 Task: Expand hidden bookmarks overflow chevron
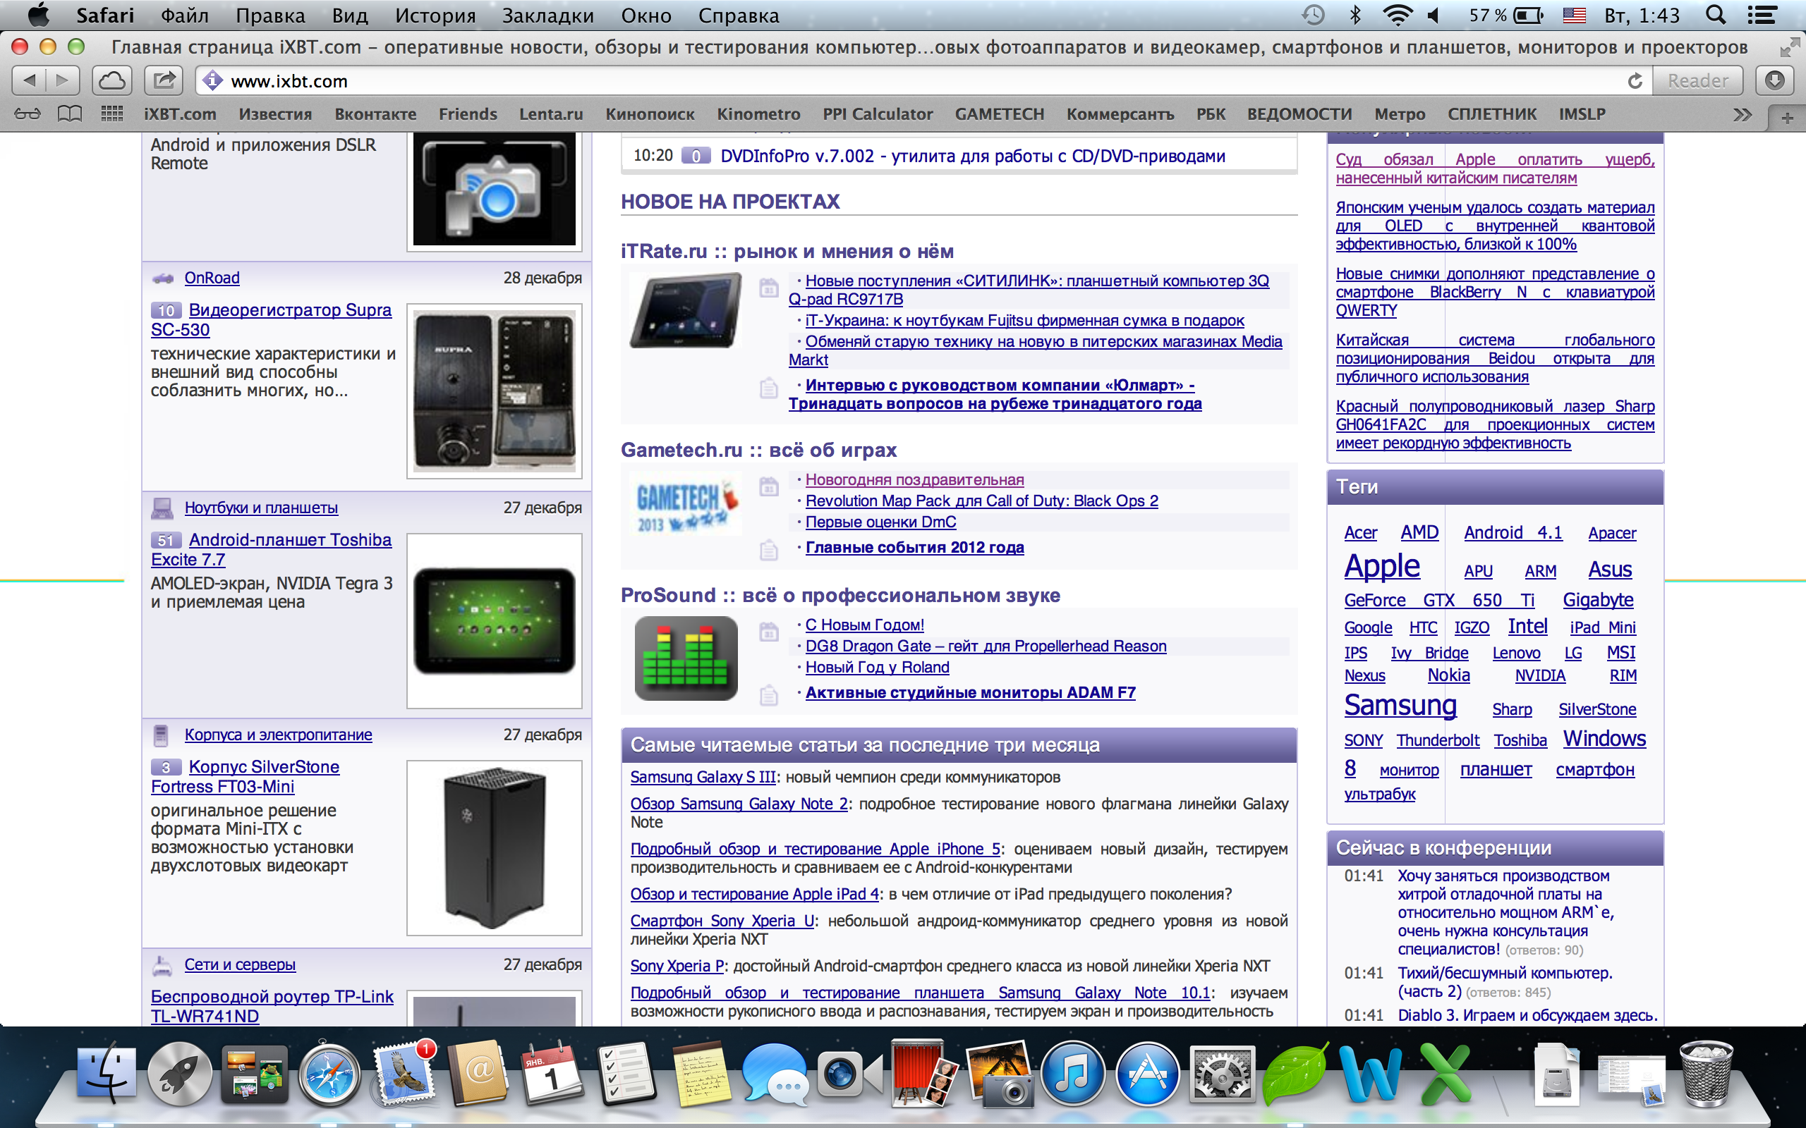(x=1742, y=115)
